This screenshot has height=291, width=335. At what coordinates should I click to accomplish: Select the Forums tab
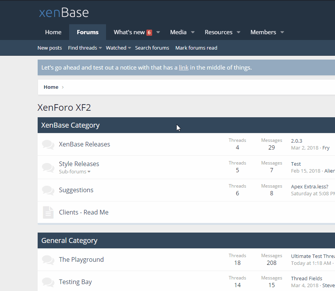pyautogui.click(x=88, y=32)
